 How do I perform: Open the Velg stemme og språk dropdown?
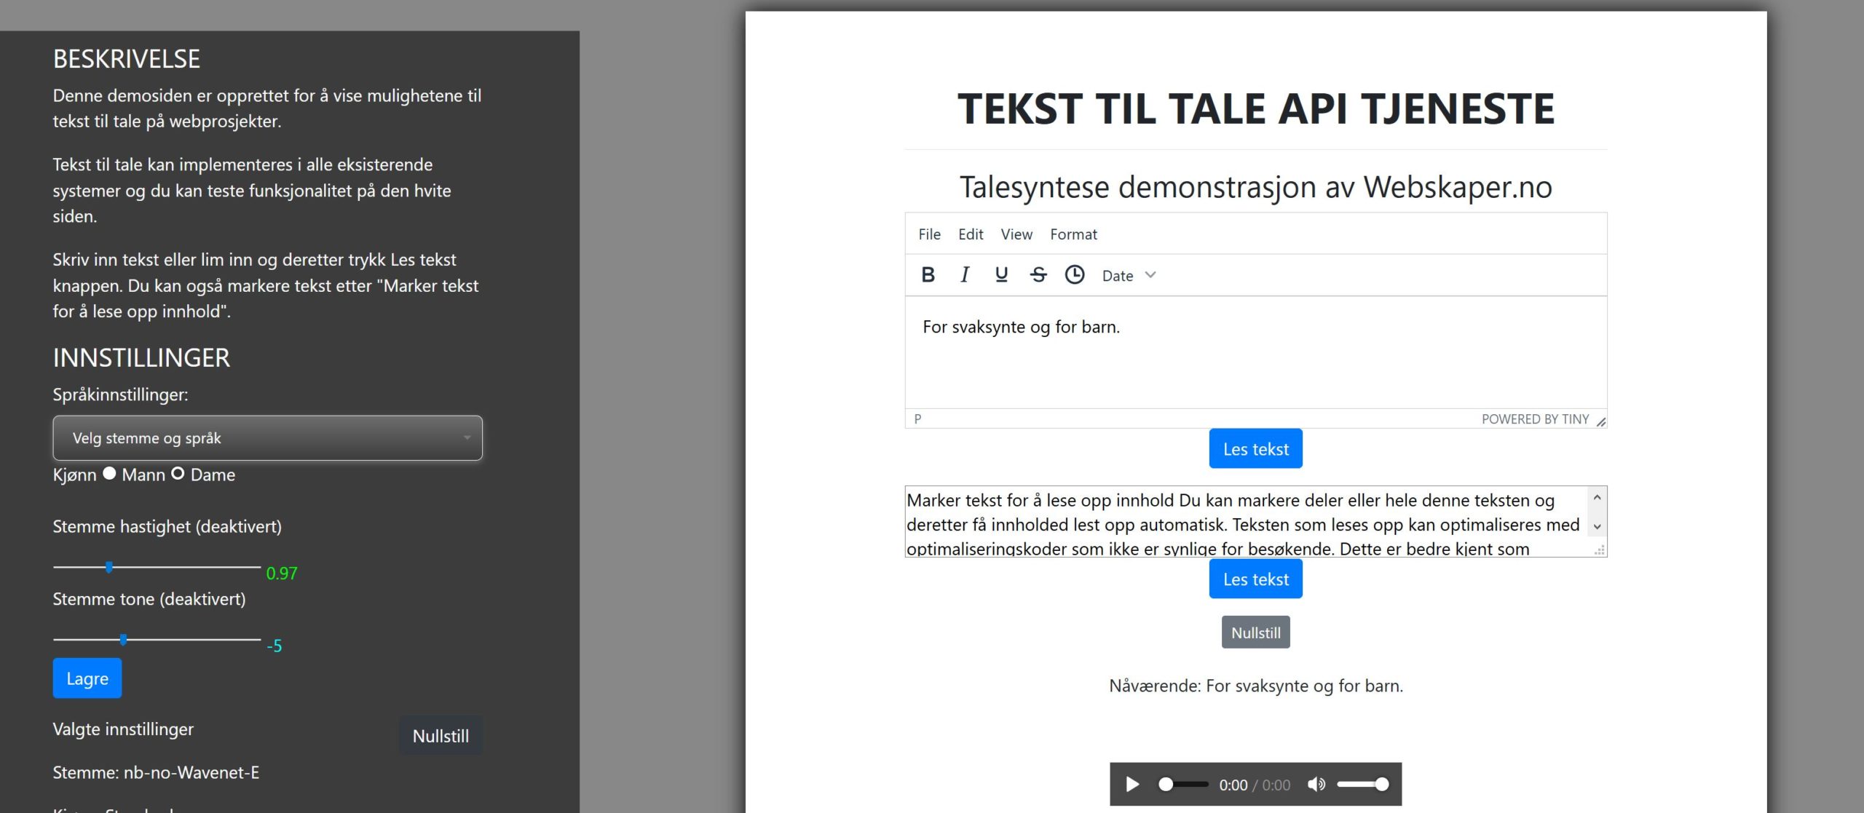[x=266, y=437]
